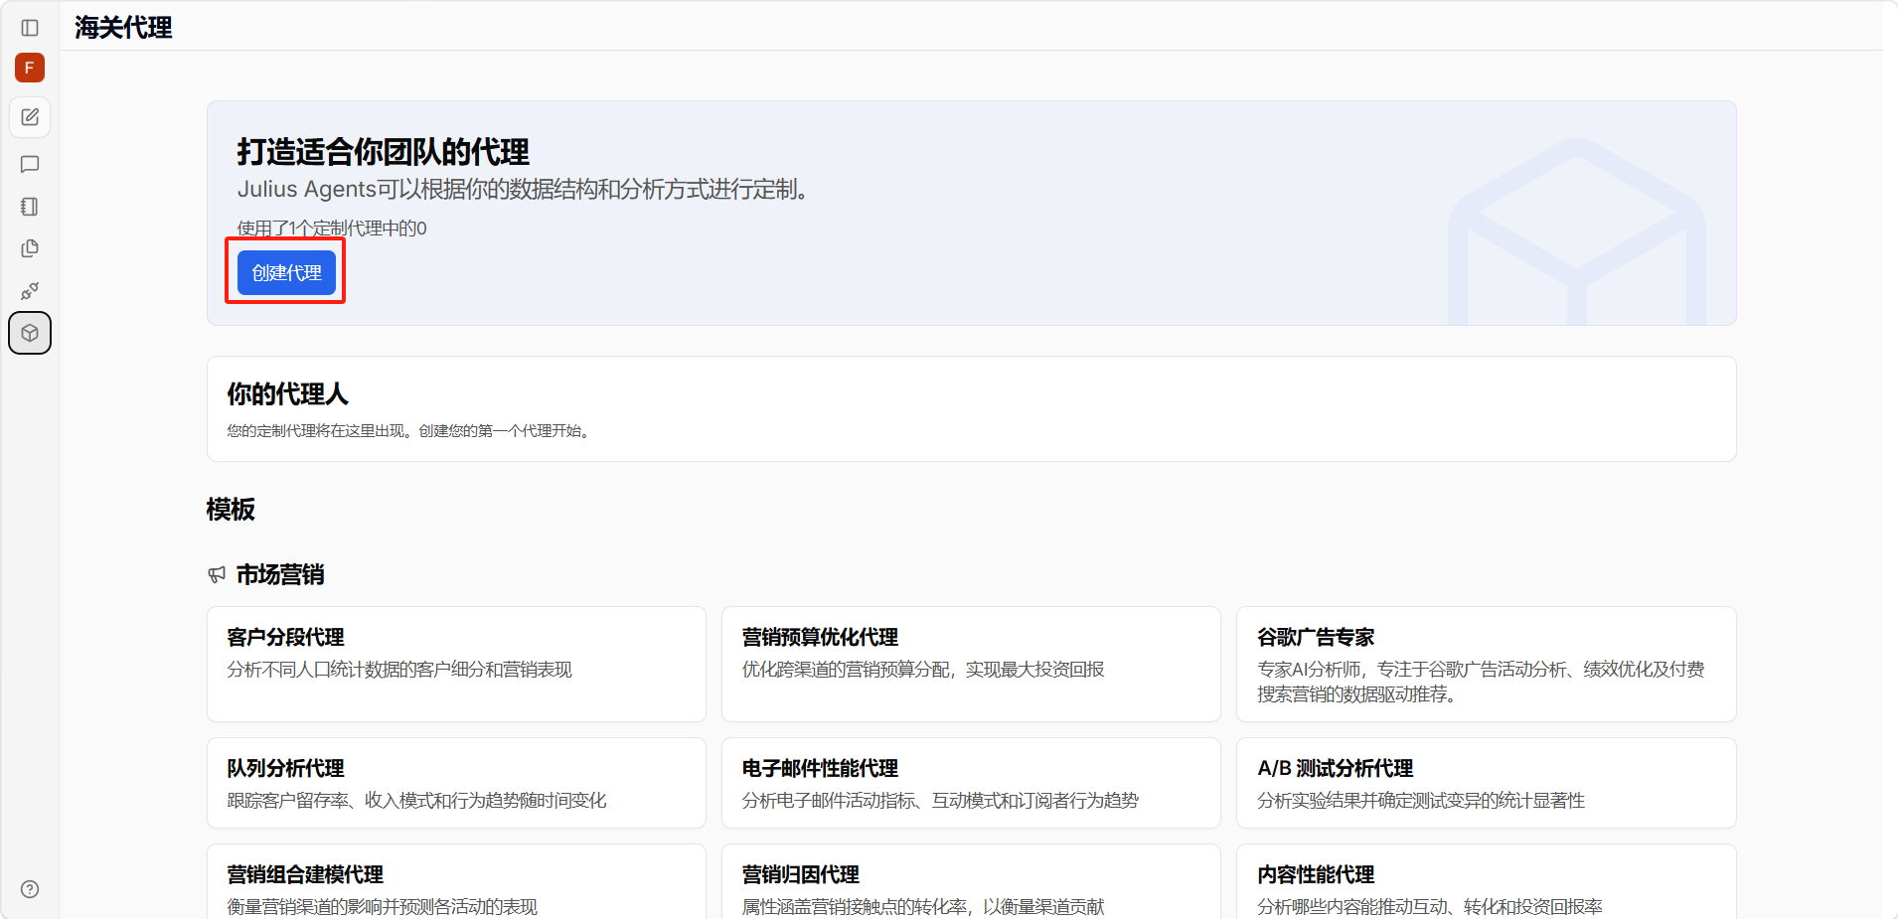Open the 营销预算优化代理 template card

coord(971,664)
